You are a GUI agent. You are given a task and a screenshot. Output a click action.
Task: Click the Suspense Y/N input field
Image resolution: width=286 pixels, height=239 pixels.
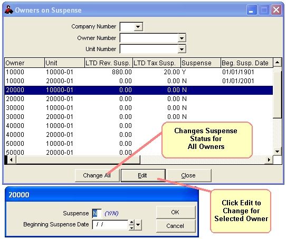tap(97, 213)
